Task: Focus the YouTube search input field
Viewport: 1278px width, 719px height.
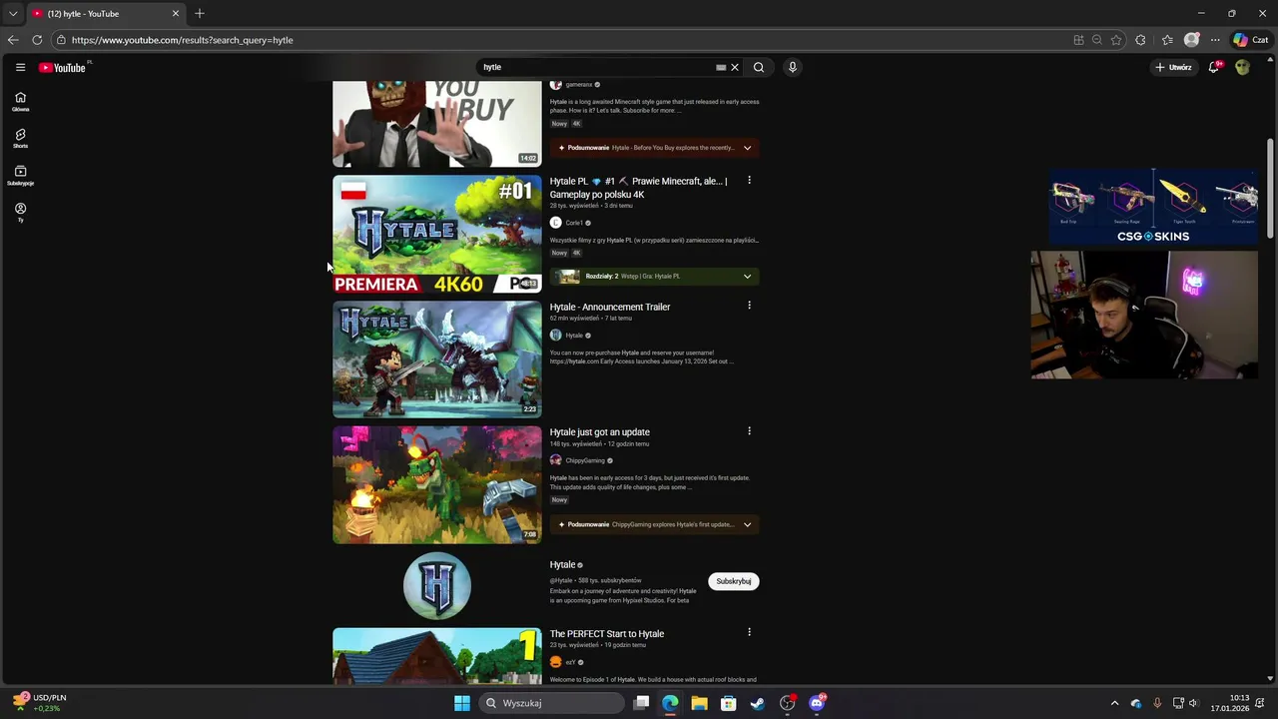Action: click(597, 67)
